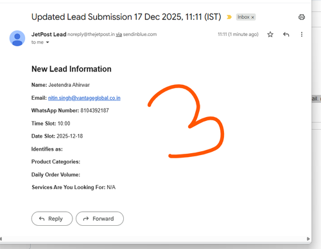Click the horizontal scrollbar left arrow
The height and width of the screenshot is (249, 321).
pos(1,239)
